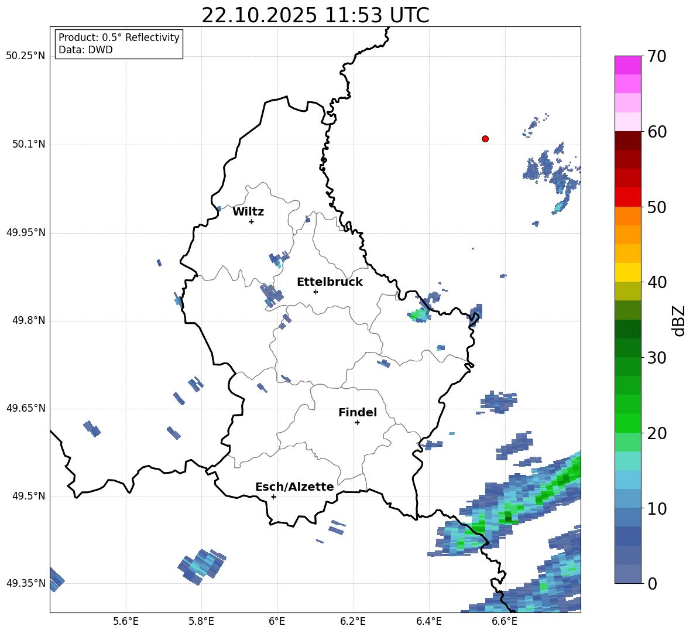The height and width of the screenshot is (633, 693).
Task: Click longitude label 5.8°E
Action: click(x=201, y=621)
